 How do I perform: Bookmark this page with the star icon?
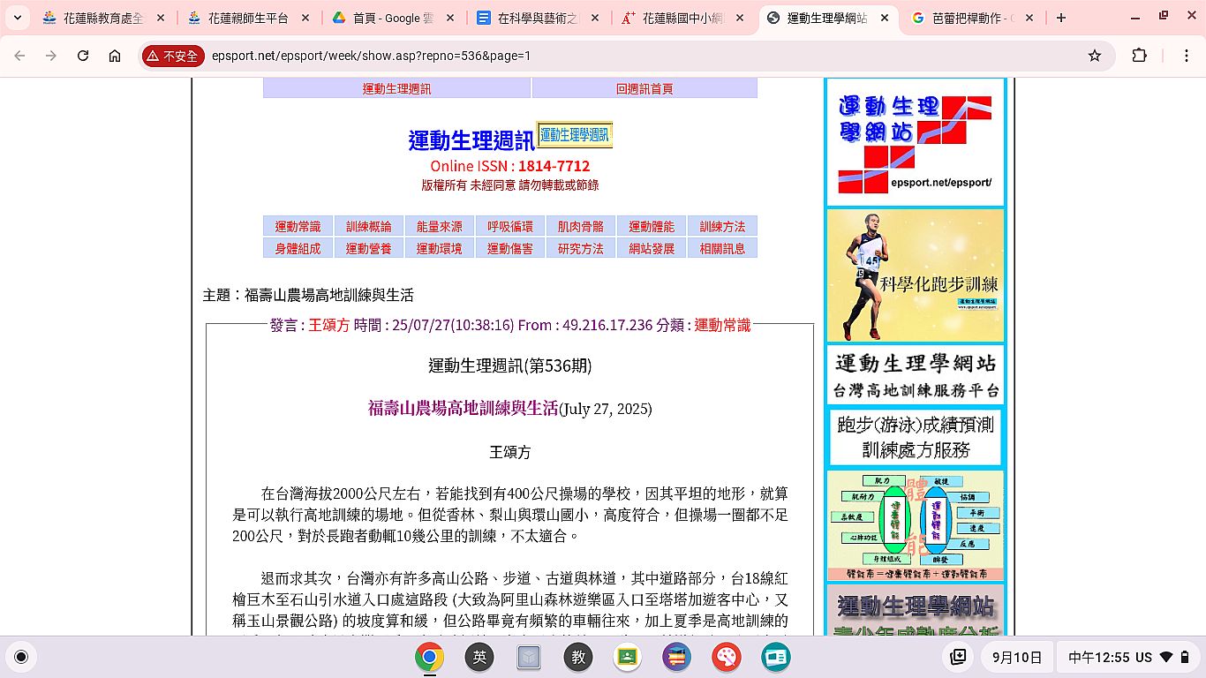click(x=1095, y=56)
